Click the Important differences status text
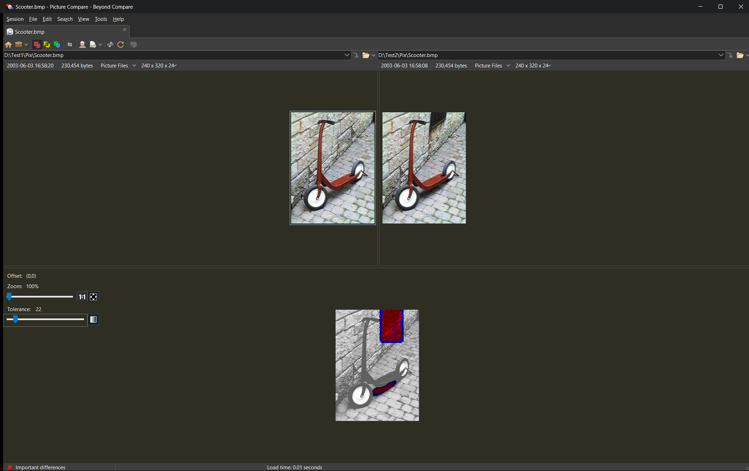 tap(40, 468)
